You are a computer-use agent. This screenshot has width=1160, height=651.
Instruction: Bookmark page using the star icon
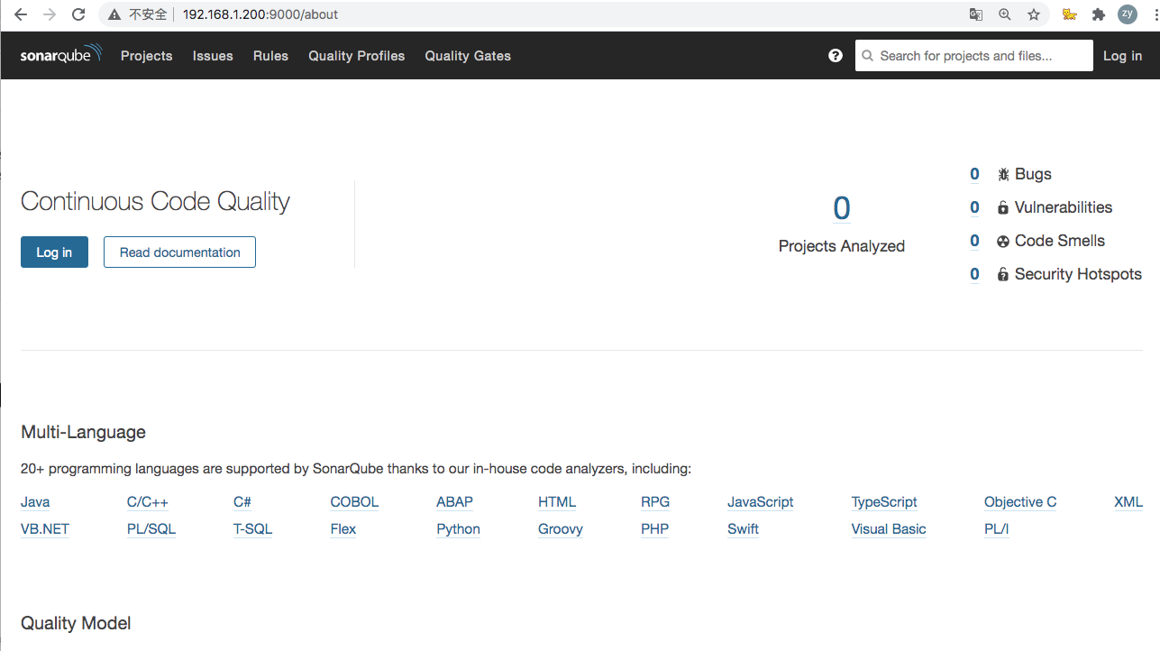(1034, 14)
